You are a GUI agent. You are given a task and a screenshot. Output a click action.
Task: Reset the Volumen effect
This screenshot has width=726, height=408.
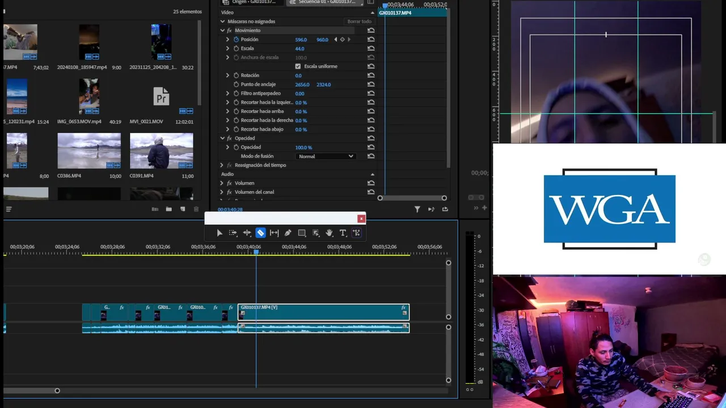[x=371, y=183]
